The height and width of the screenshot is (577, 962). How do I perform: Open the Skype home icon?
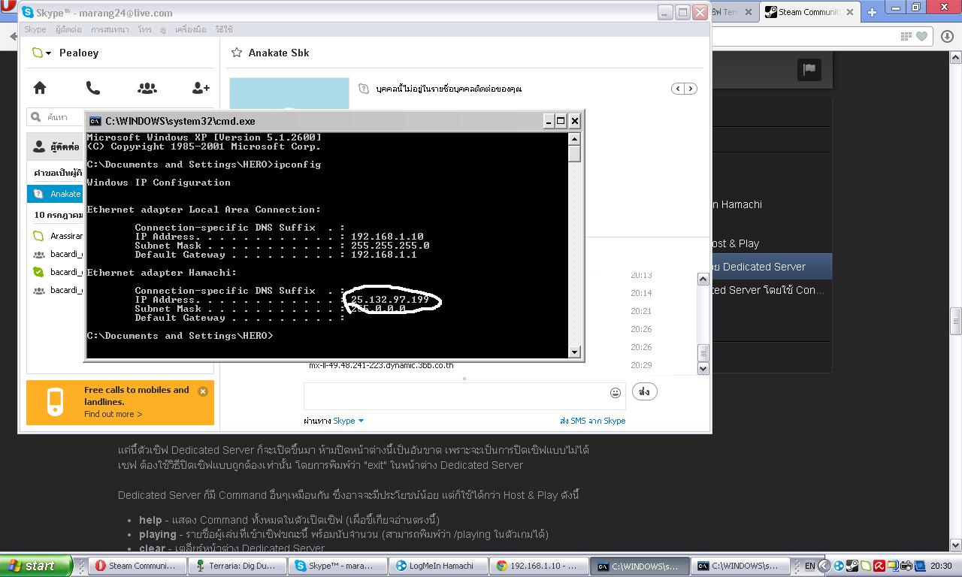pyautogui.click(x=40, y=88)
